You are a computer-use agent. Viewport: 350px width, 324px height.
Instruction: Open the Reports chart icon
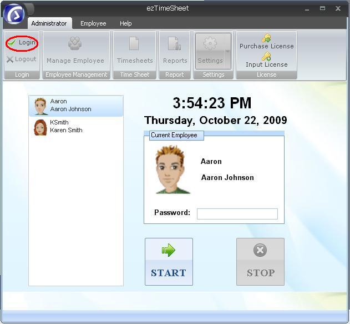(175, 43)
